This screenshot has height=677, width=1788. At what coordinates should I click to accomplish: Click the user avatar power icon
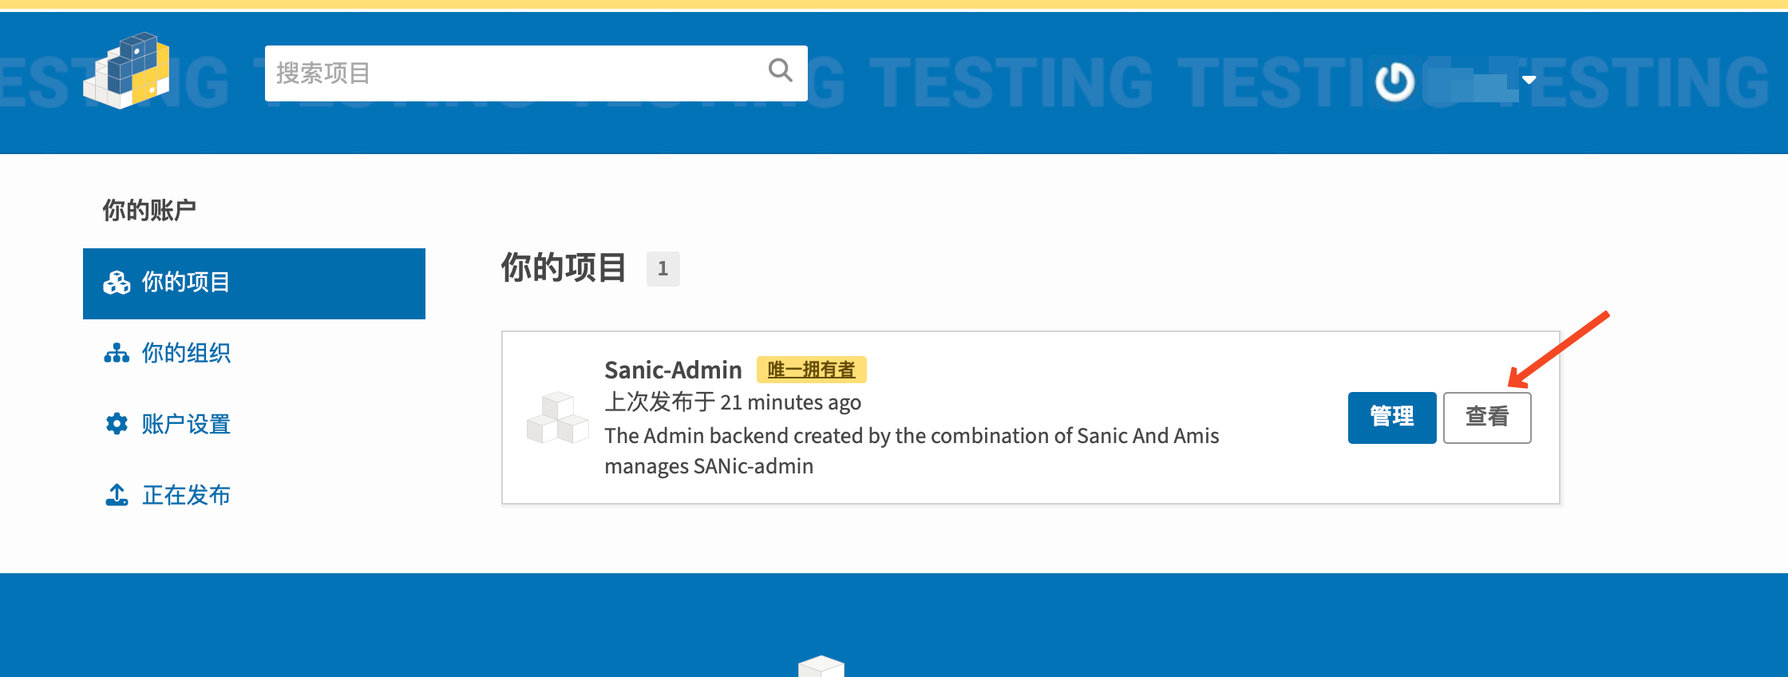tap(1394, 81)
